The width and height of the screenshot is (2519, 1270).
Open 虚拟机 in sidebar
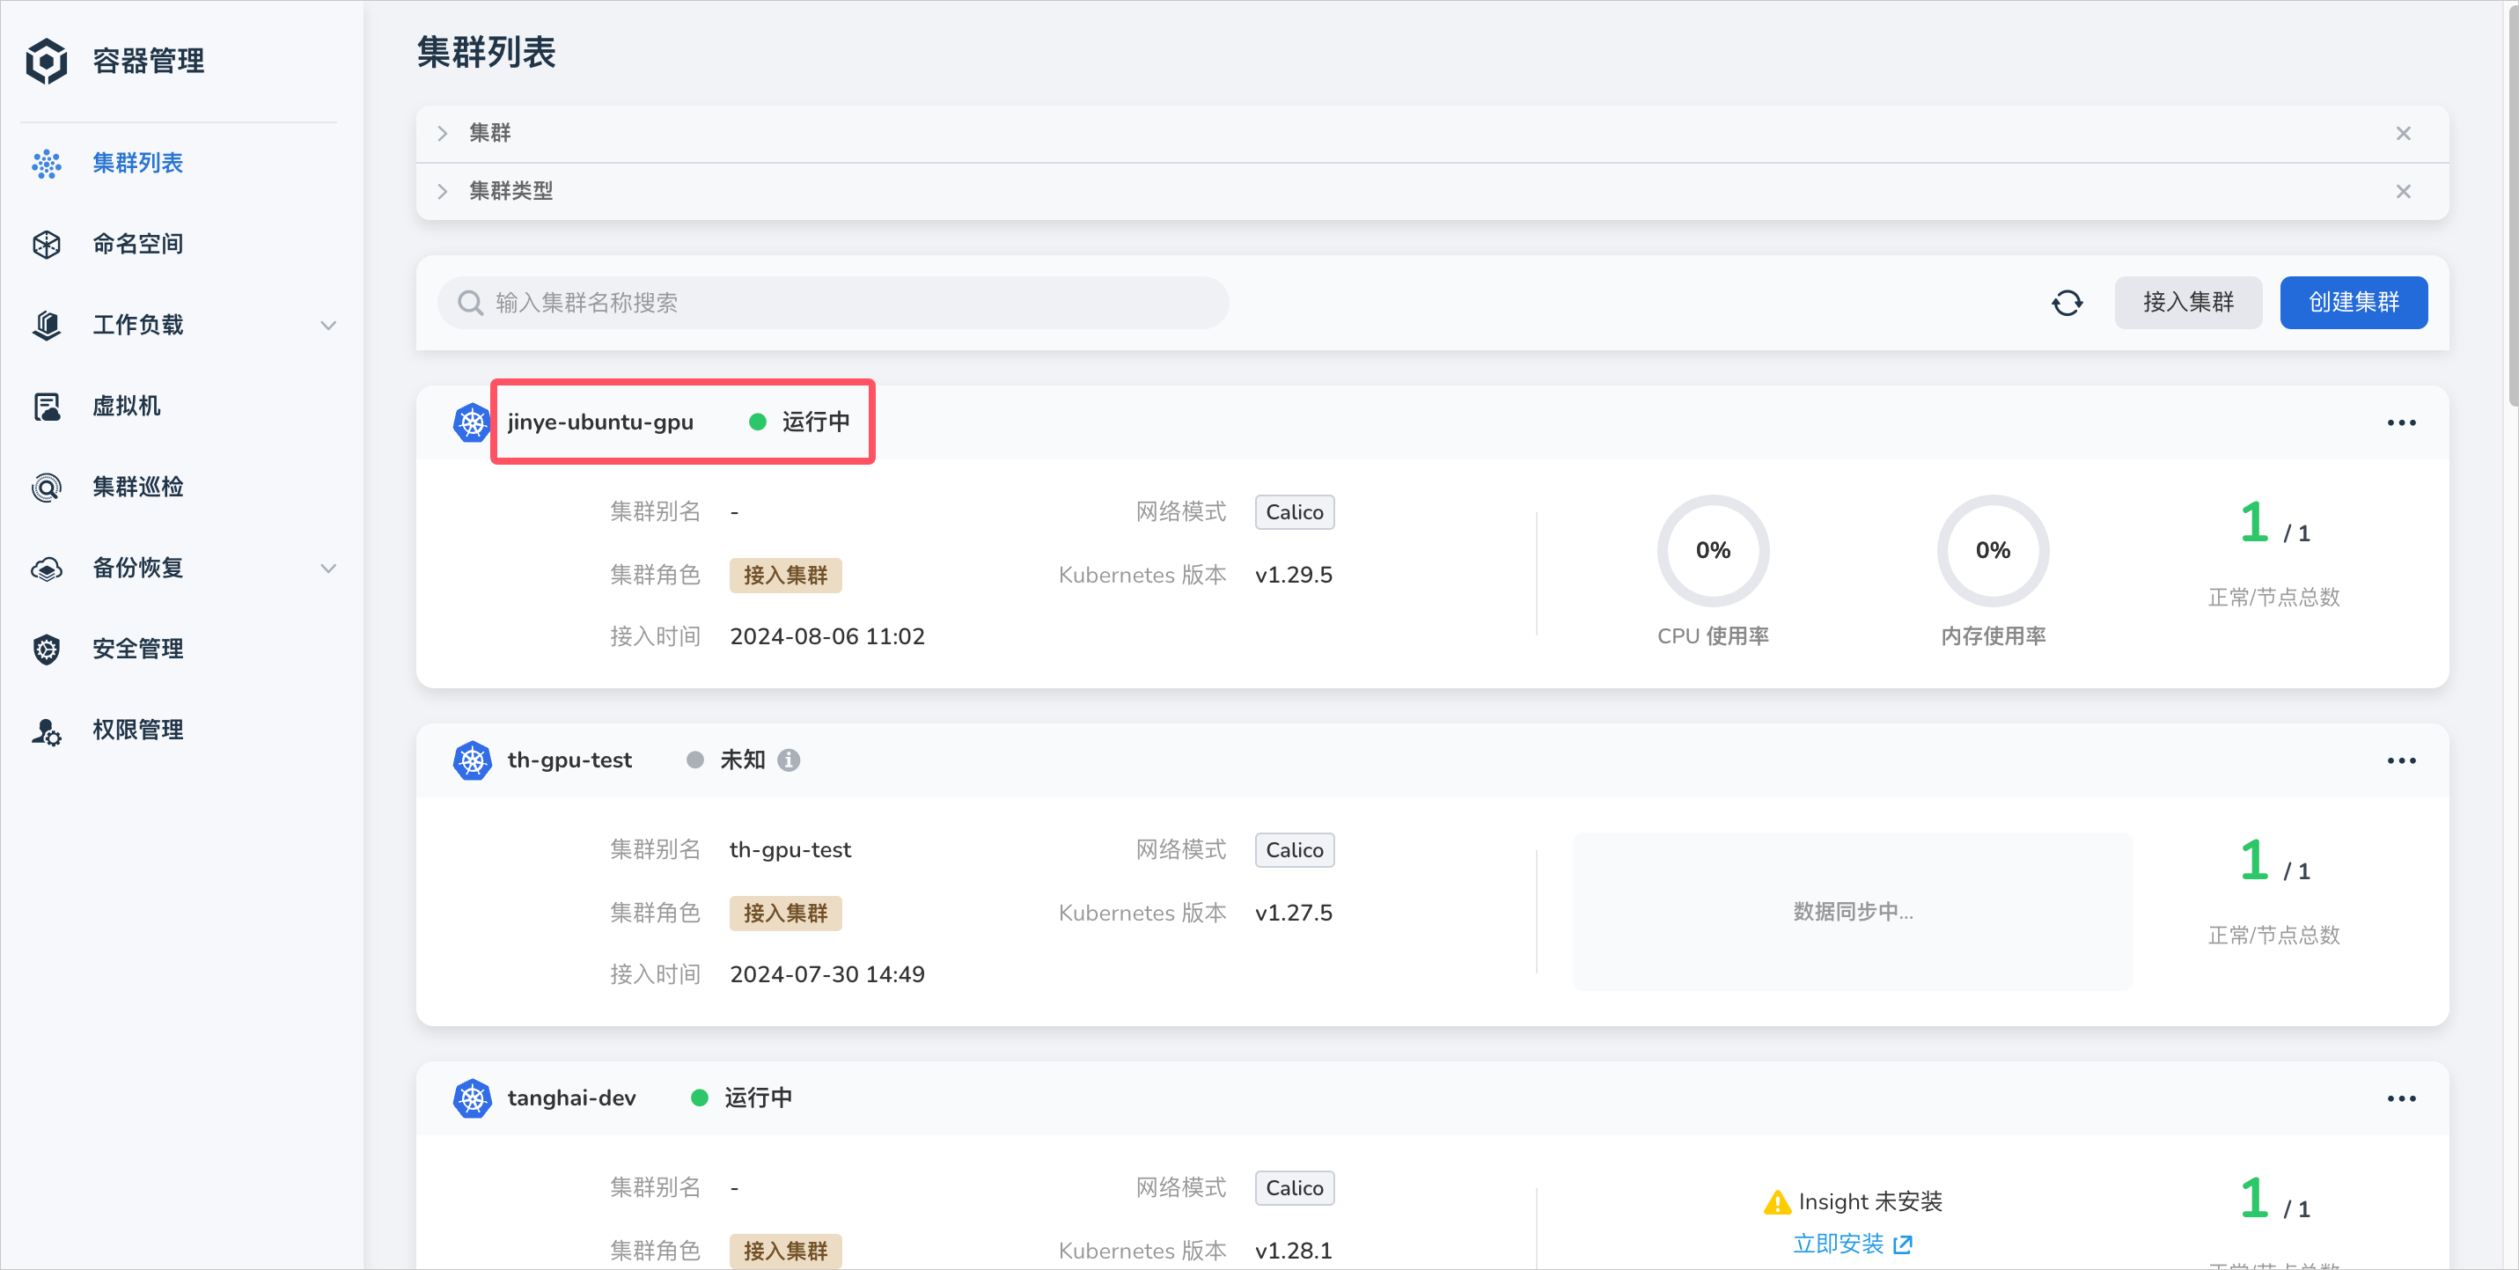(x=126, y=406)
